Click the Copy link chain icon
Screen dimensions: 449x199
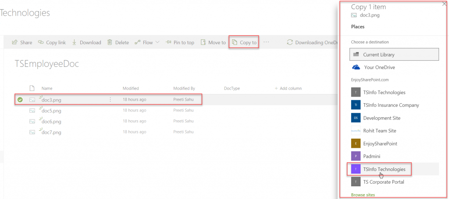[x=41, y=42]
